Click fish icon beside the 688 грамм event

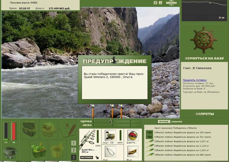(150, 154)
